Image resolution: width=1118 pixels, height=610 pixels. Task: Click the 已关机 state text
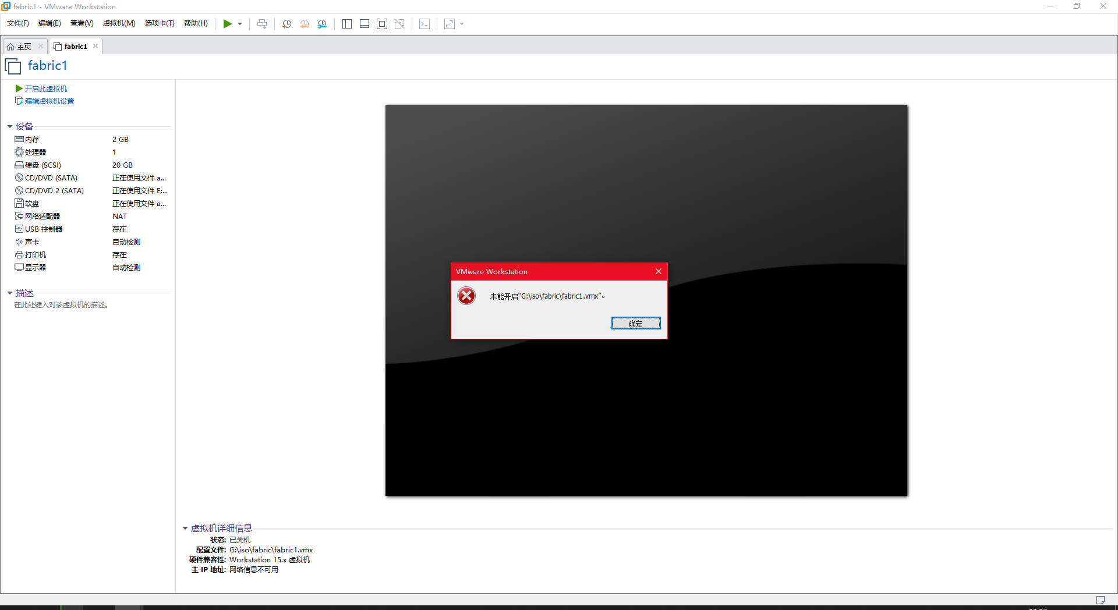240,540
